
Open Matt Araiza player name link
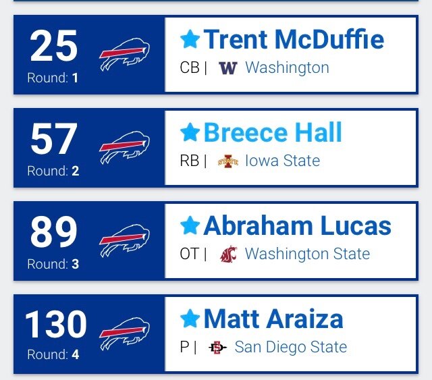pos(273,319)
